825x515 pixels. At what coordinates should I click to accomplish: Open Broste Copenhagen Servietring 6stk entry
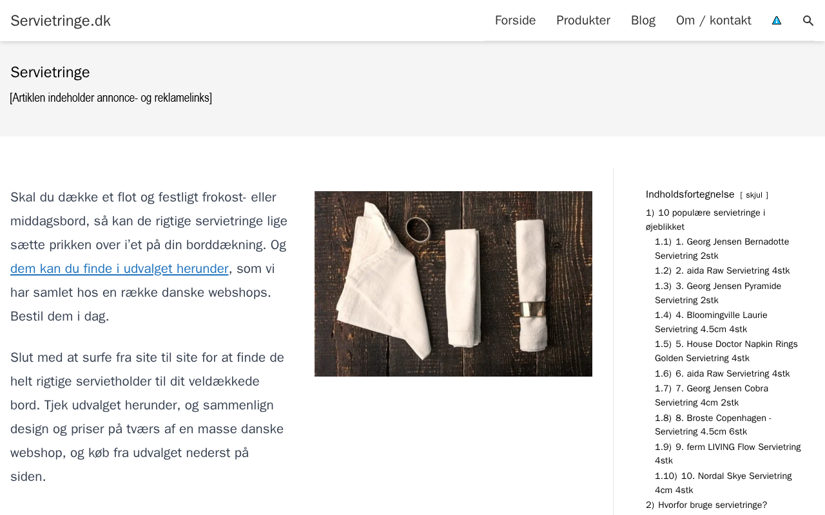(x=713, y=425)
